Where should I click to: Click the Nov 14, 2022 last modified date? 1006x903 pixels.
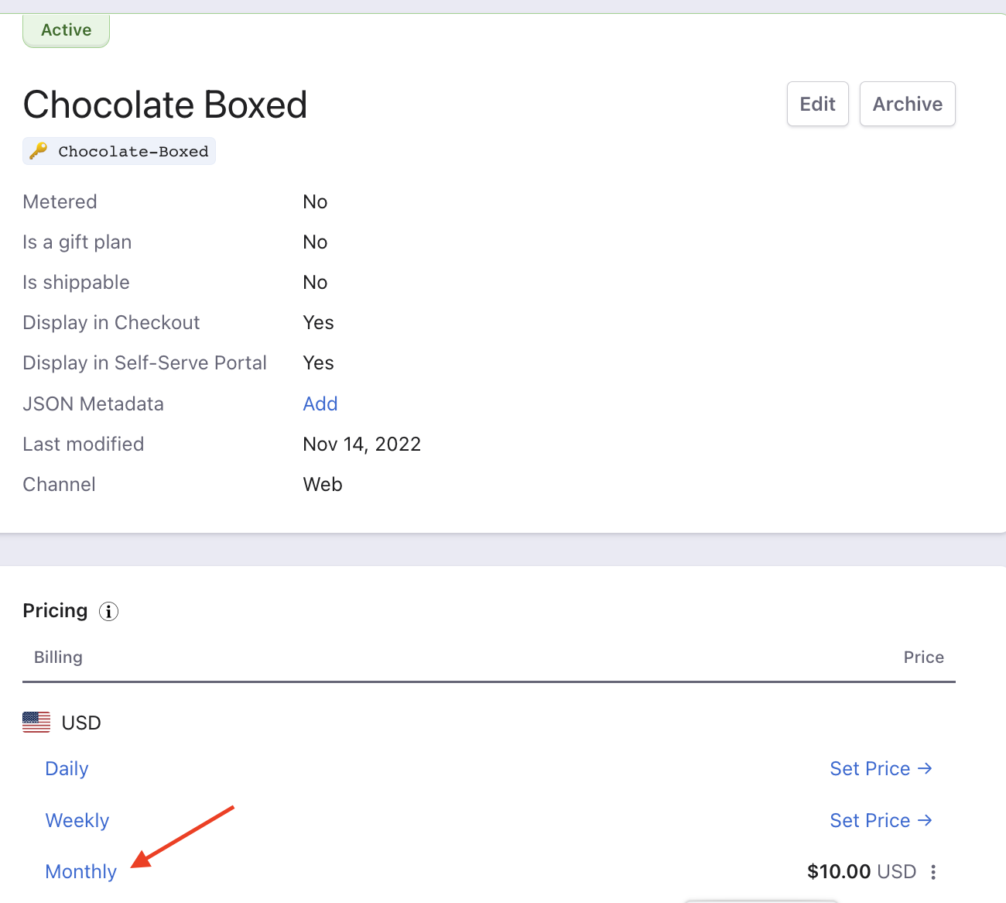pyautogui.click(x=361, y=444)
